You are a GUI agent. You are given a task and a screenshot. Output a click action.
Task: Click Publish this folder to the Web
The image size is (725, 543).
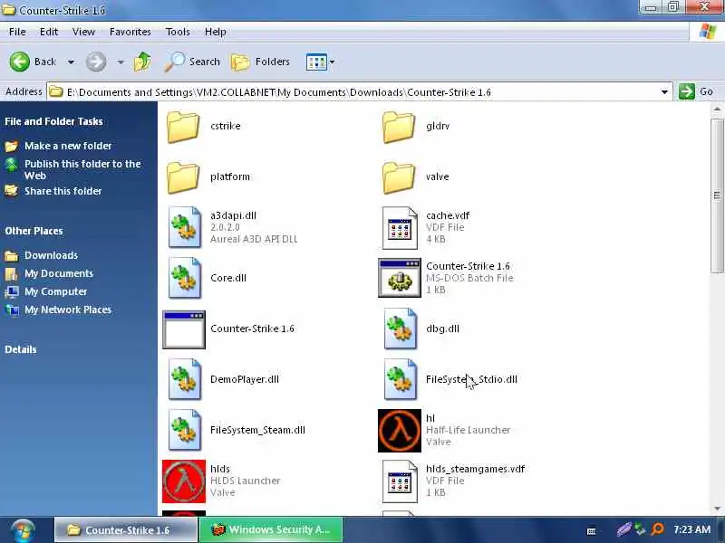[x=82, y=169]
